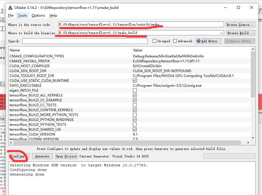
Task: Click the horizontal scroll right arrow
Action: pos(248,143)
